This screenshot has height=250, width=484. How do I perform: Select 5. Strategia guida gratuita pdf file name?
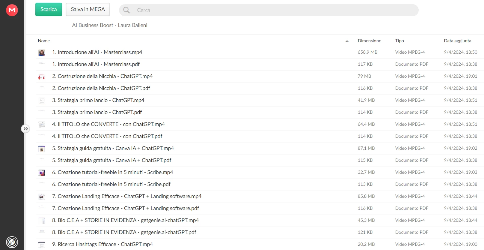[112, 160]
